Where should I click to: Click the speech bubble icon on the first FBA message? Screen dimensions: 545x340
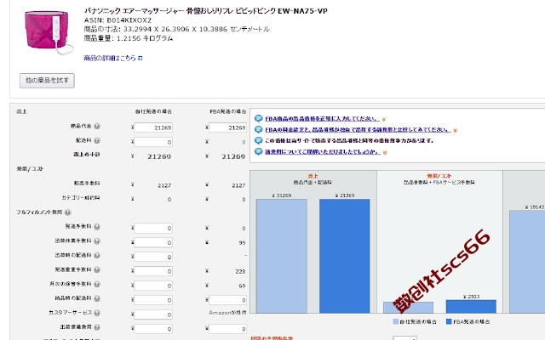(x=258, y=119)
